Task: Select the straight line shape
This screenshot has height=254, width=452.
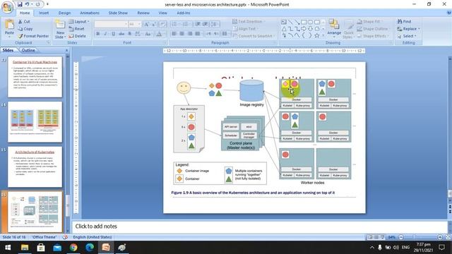Action: point(290,22)
